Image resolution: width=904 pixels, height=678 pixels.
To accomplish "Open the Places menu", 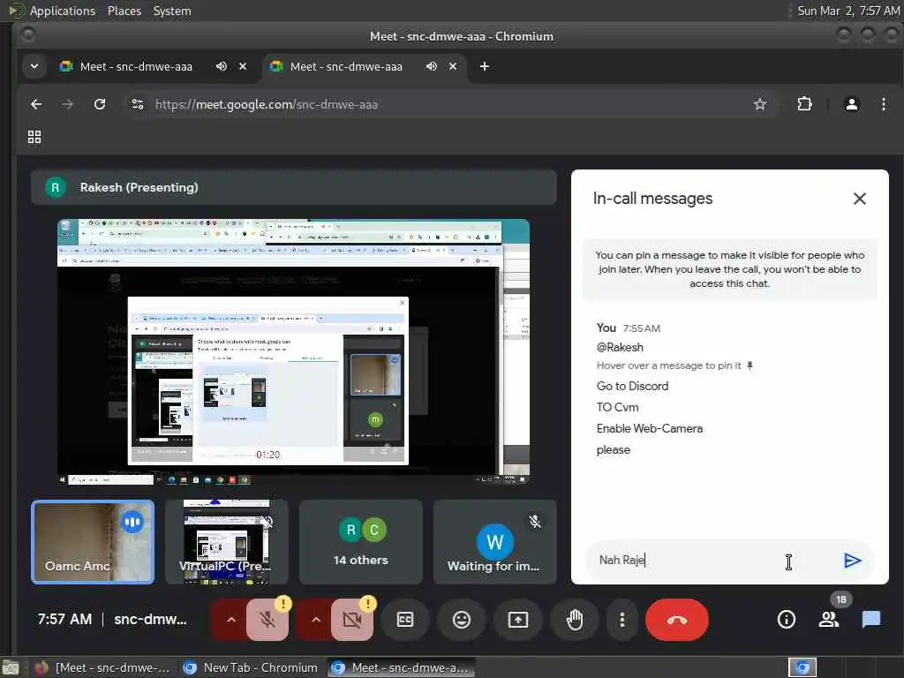I will [x=124, y=11].
